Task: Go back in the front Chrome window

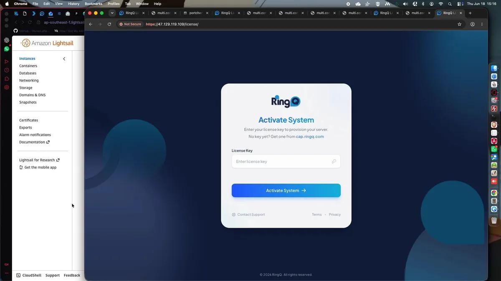Action: (x=91, y=24)
